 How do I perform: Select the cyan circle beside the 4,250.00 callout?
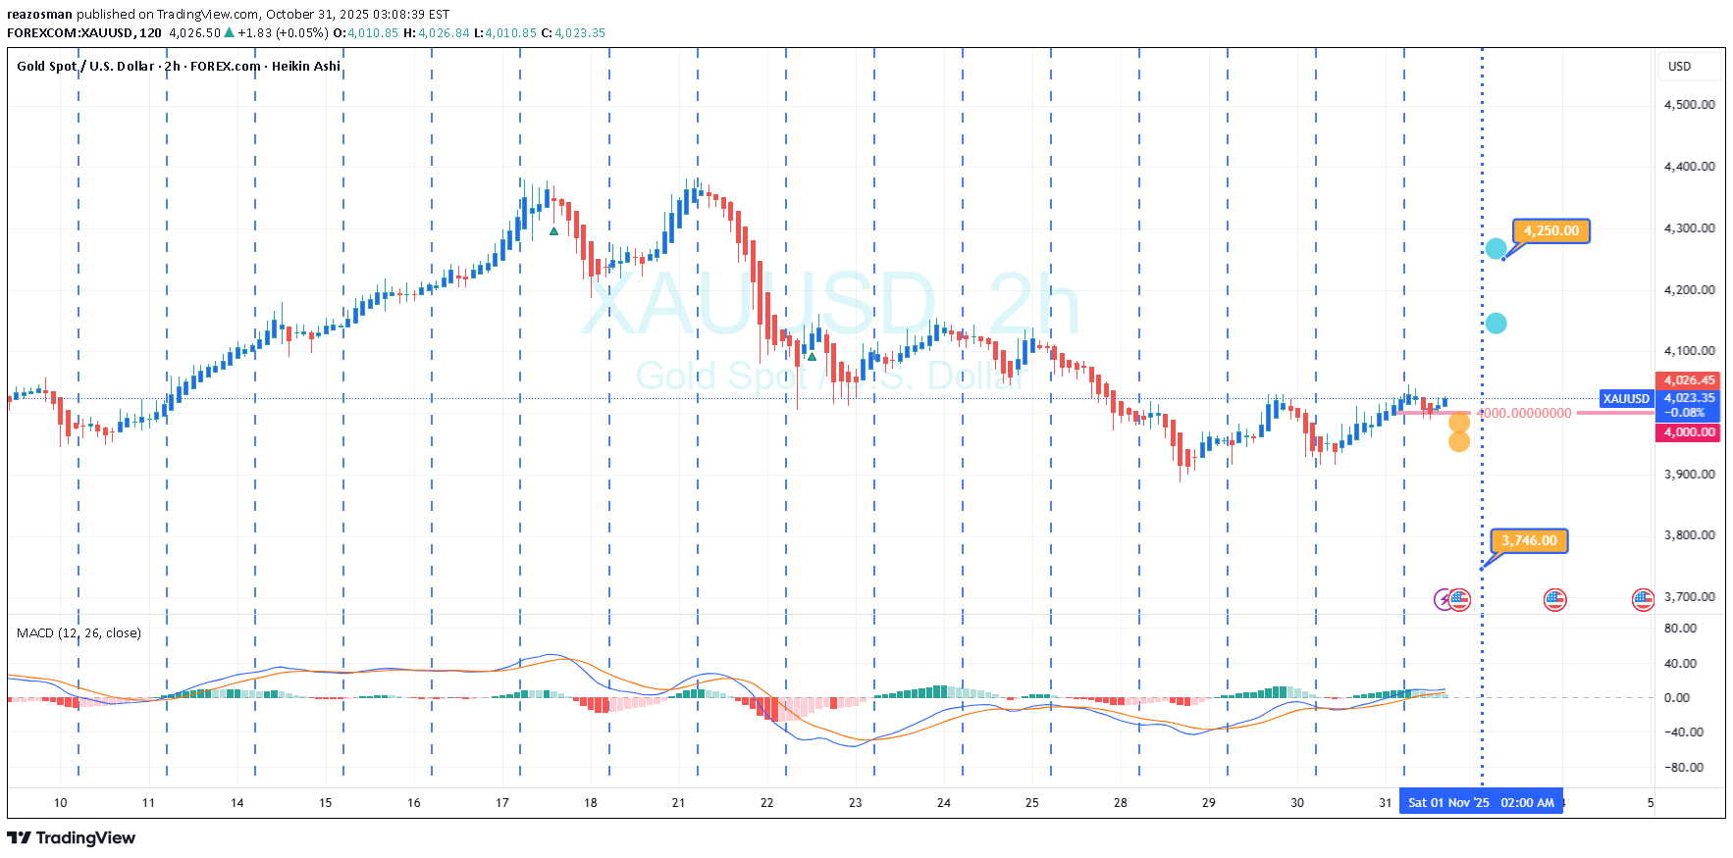pyautogui.click(x=1496, y=249)
